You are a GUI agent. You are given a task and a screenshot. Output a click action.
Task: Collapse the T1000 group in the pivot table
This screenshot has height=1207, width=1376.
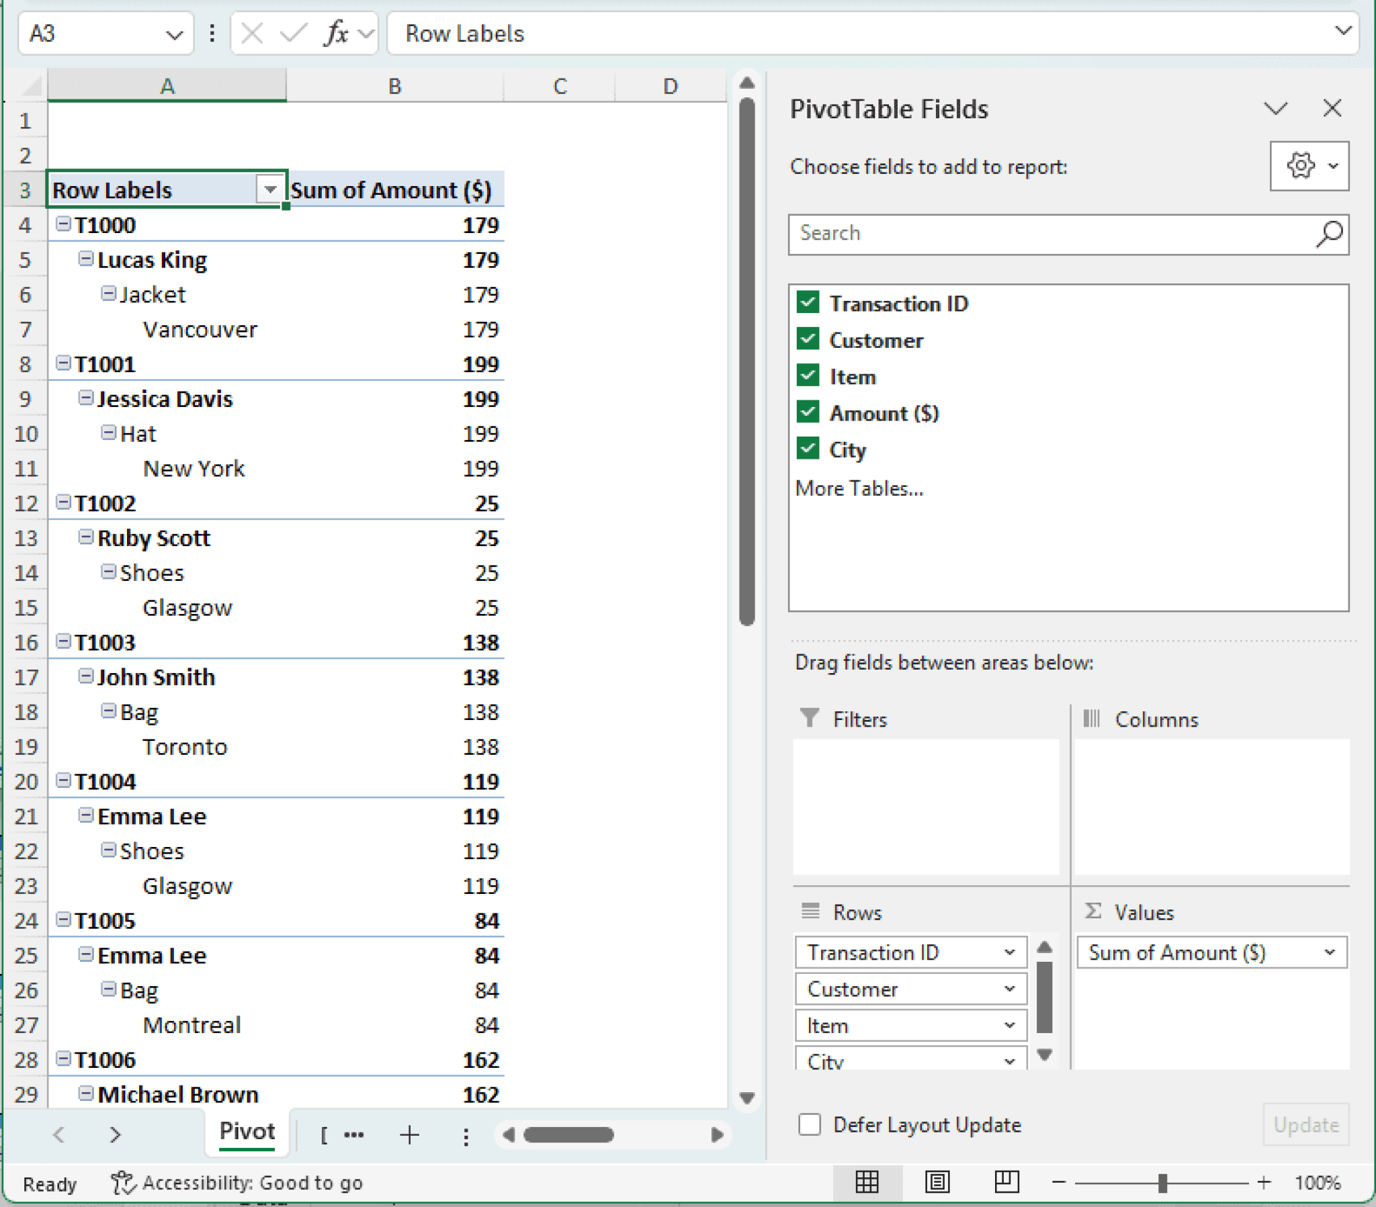62,225
